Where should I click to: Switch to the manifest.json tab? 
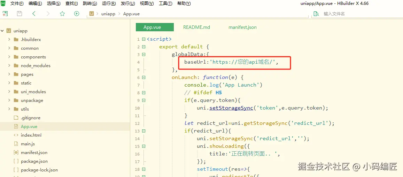click(243, 27)
